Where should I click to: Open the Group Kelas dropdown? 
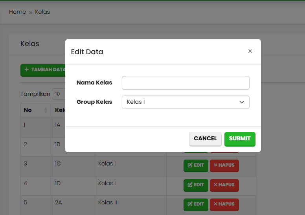click(x=186, y=102)
